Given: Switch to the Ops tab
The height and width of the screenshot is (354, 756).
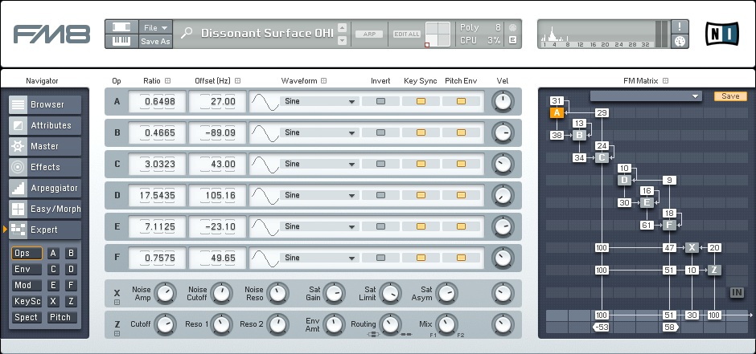Looking at the screenshot, I should 27,254.
